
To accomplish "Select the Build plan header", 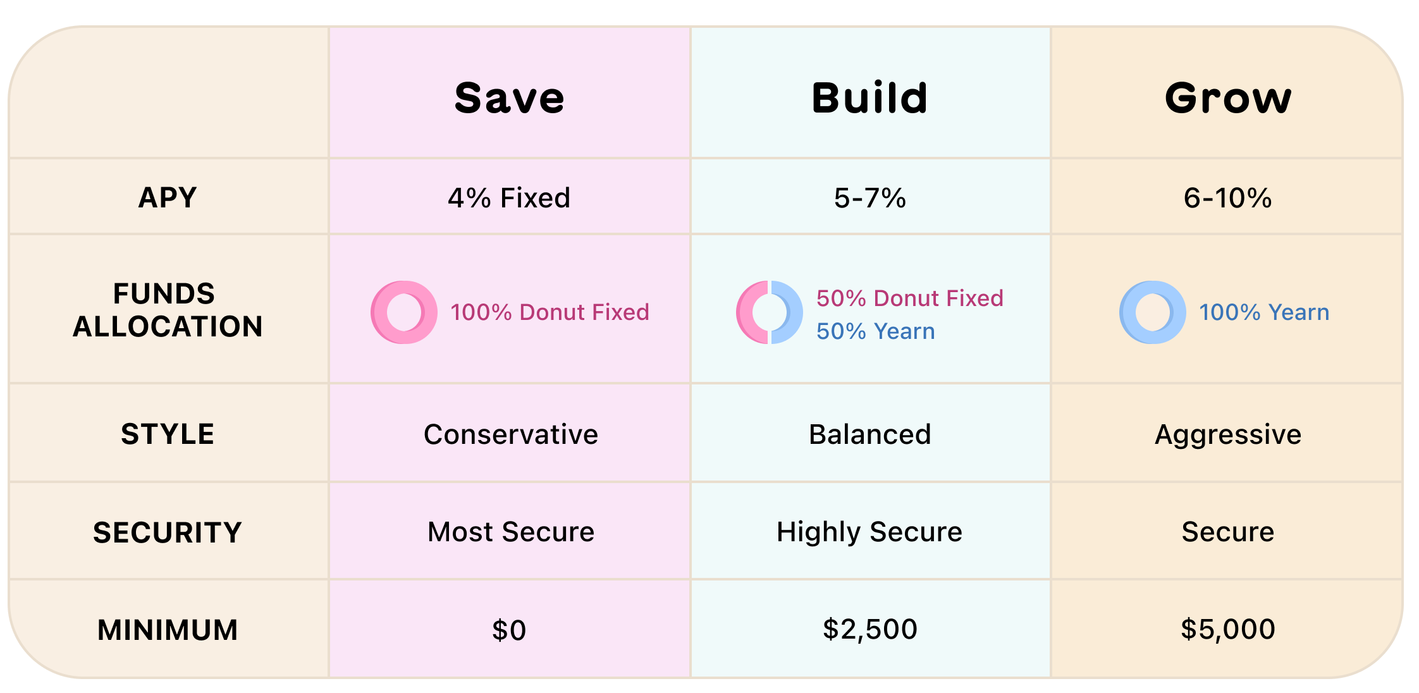I will 870,99.
